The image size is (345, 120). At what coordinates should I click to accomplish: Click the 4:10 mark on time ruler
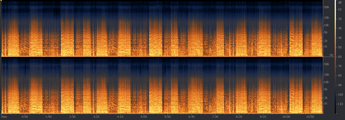click(x=120, y=117)
